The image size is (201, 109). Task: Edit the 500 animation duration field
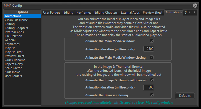pos(148,87)
